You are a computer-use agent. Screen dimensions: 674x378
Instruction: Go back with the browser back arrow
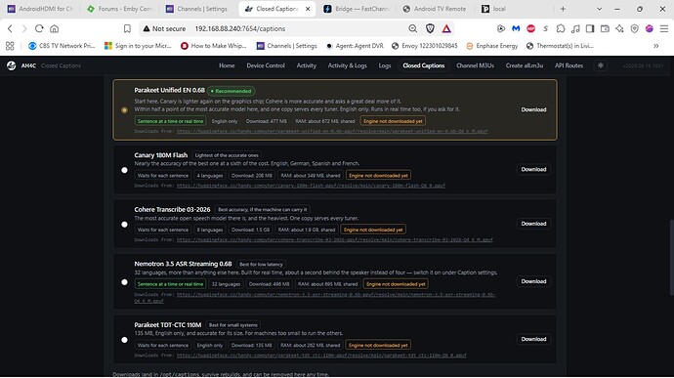10,28
